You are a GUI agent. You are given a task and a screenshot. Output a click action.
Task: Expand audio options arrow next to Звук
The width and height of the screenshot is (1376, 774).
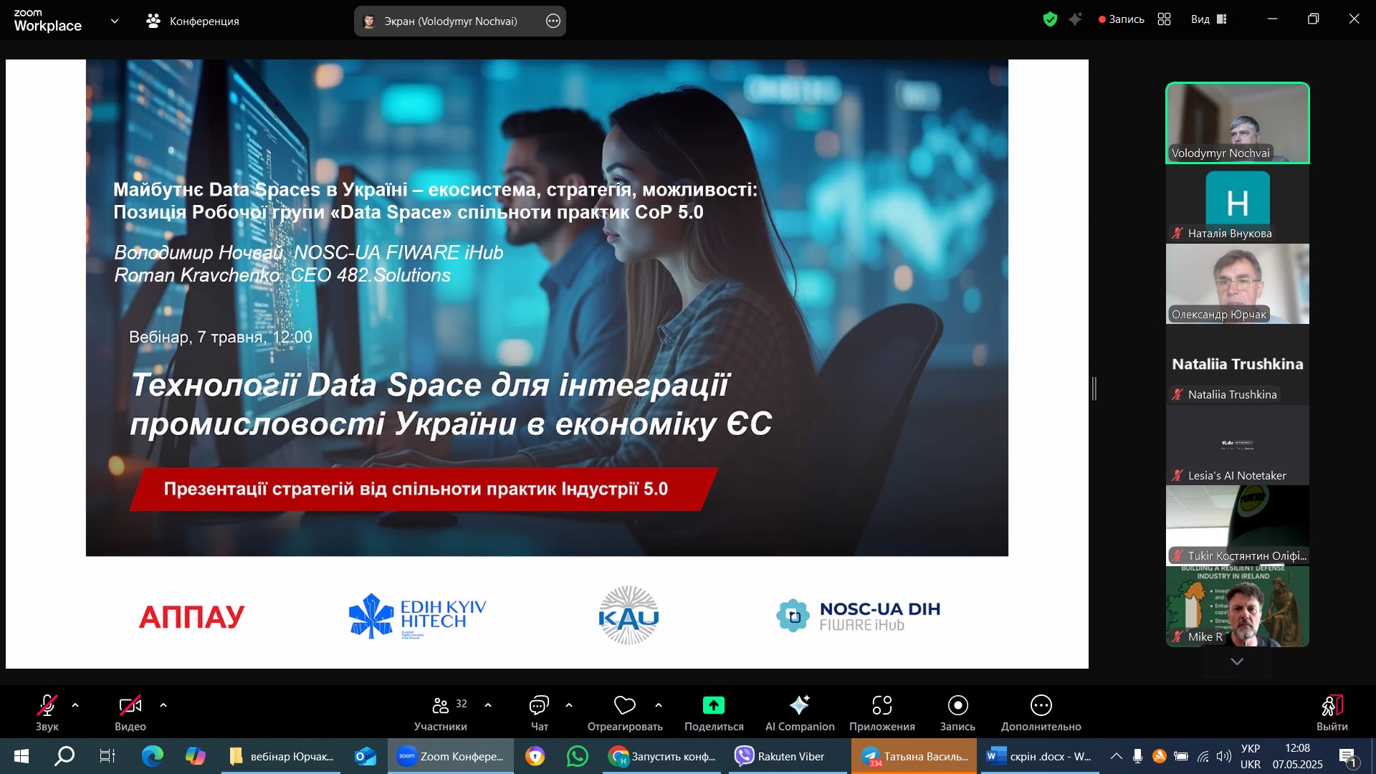click(75, 705)
